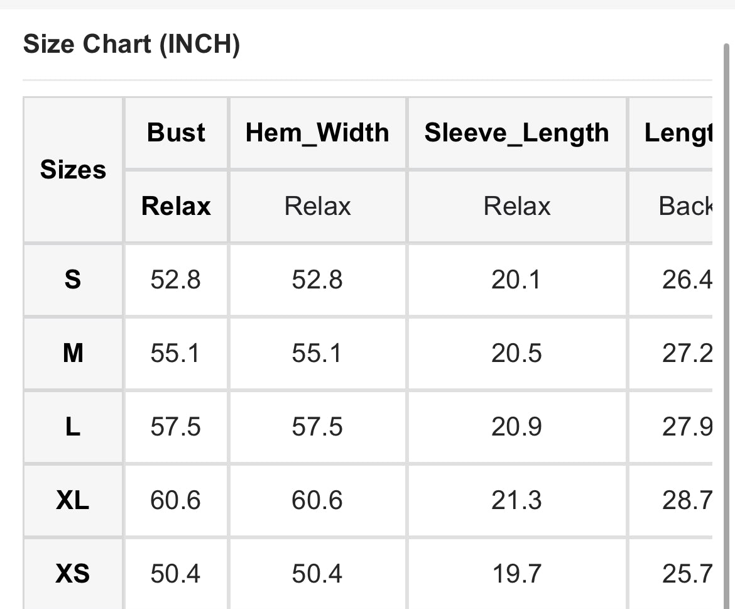Click the 21.3 sleeve length cell
The height and width of the screenshot is (609, 735).
(x=516, y=500)
